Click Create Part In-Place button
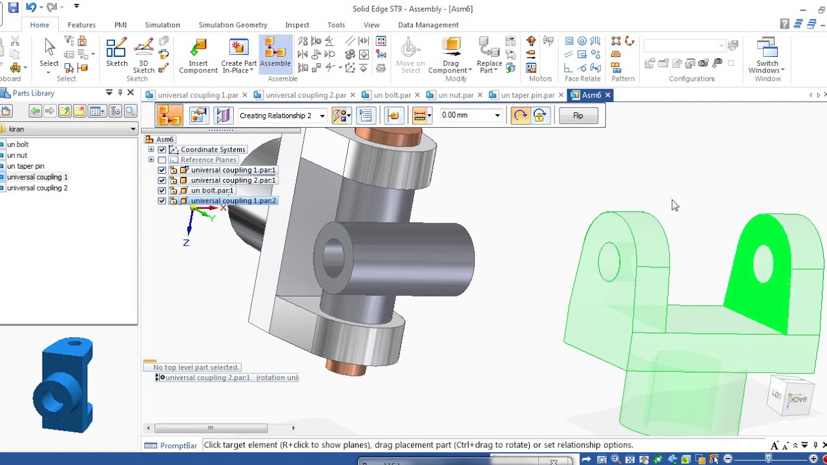The image size is (827, 465). click(239, 56)
